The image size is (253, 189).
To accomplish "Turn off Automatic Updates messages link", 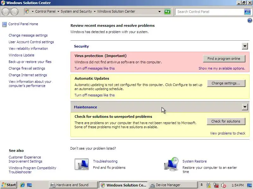I will tap(95, 95).
